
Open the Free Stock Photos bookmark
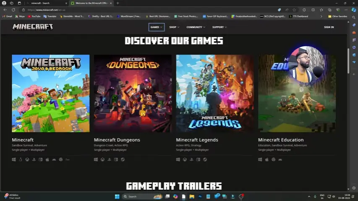[x=186, y=16]
